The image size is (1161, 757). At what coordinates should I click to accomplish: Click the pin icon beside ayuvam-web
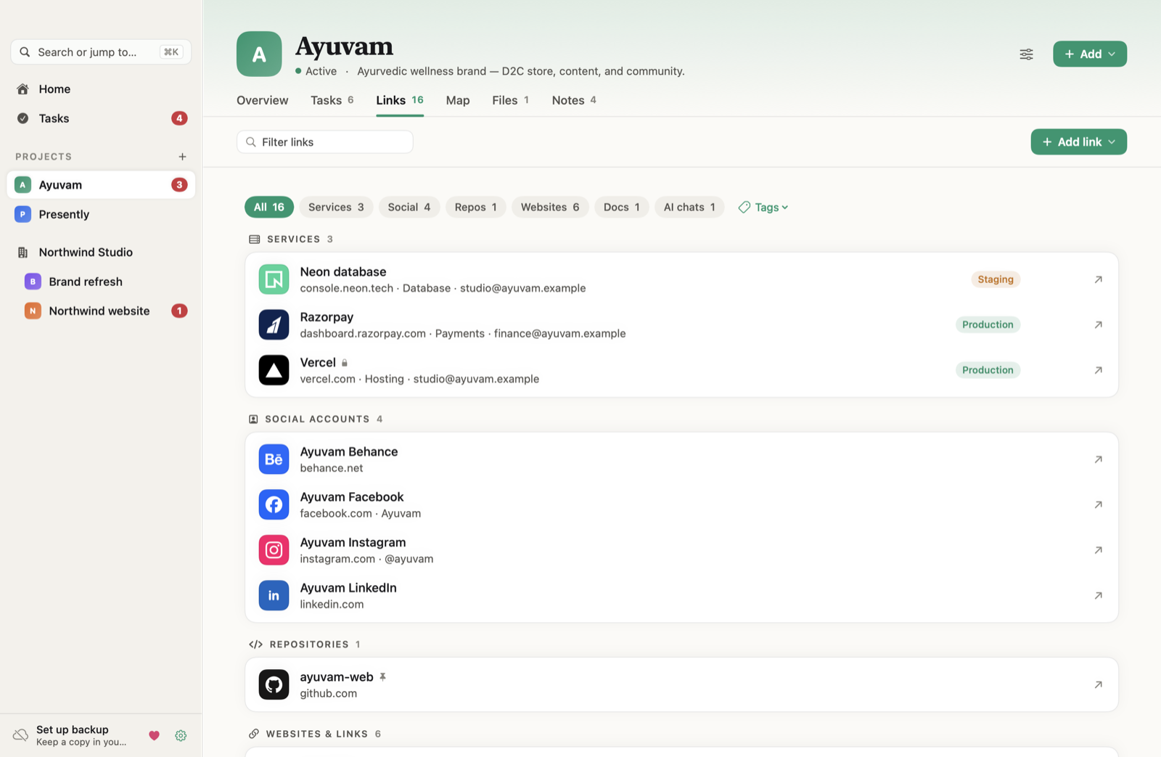(x=382, y=676)
